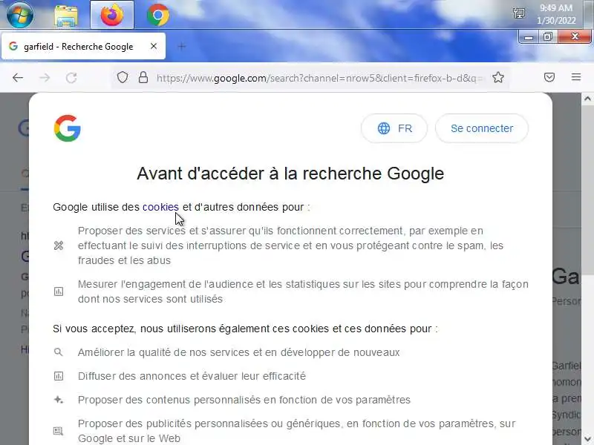Go back with the back arrow
The height and width of the screenshot is (445, 594).
tap(18, 78)
